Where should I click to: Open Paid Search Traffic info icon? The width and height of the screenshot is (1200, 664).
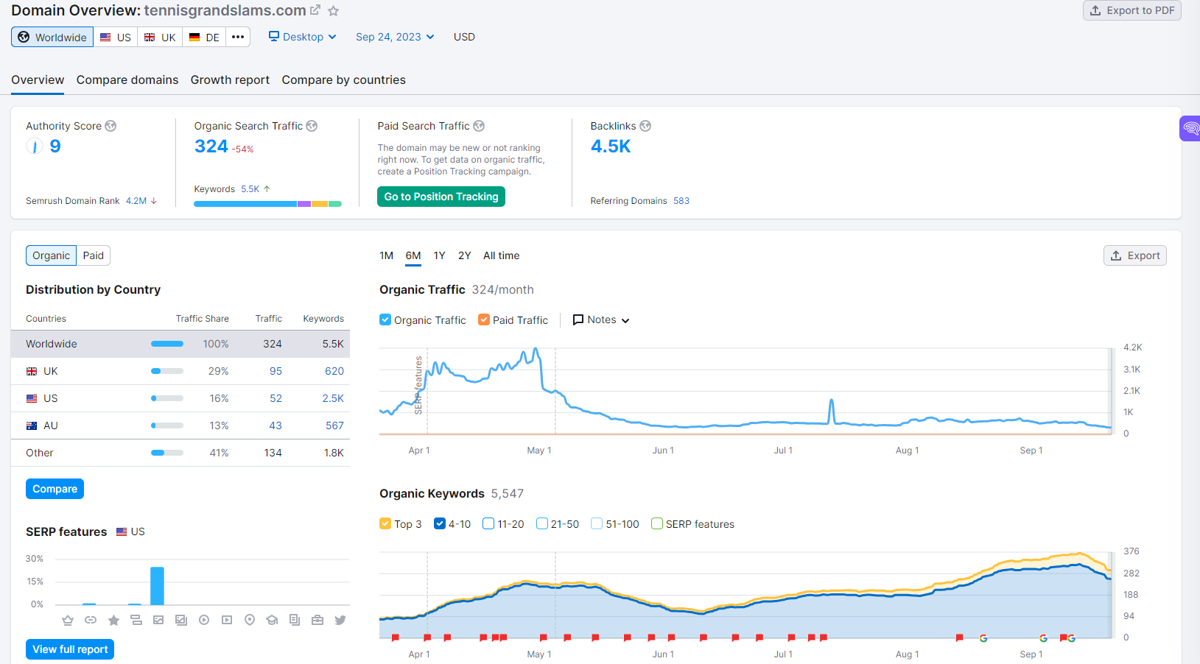click(479, 126)
